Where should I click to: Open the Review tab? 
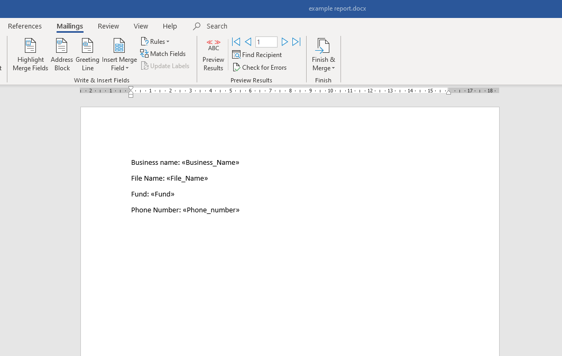(108, 26)
